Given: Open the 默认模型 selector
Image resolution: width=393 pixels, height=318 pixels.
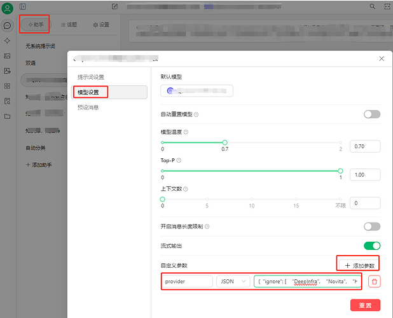Looking at the screenshot, I should click(197, 91).
